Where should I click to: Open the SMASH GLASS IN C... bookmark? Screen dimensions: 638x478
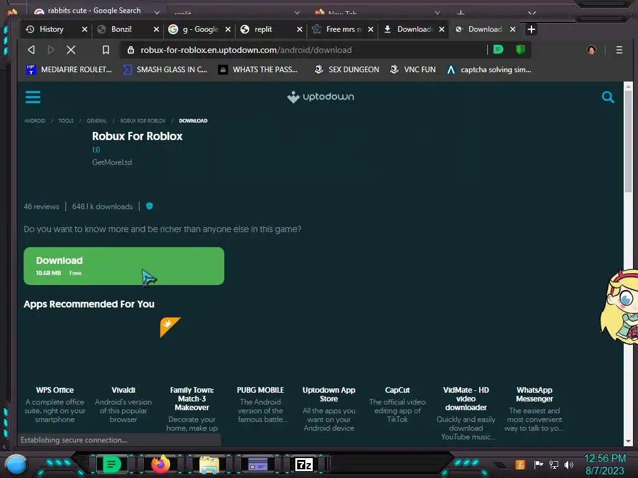pyautogui.click(x=165, y=70)
